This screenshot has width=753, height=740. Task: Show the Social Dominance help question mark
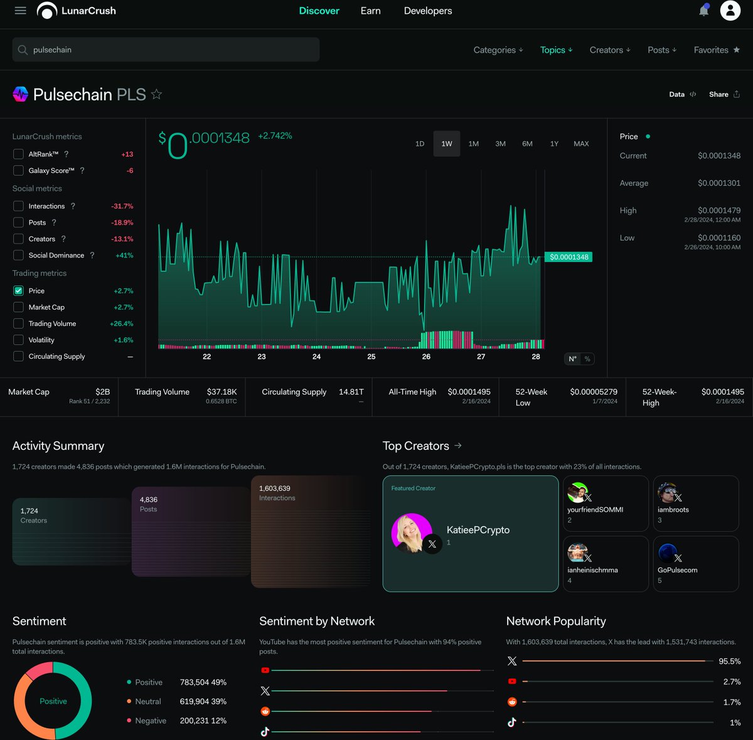(92, 255)
